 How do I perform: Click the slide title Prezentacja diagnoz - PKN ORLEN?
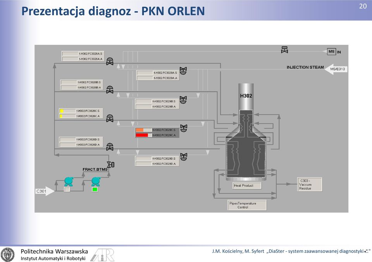click(x=113, y=11)
